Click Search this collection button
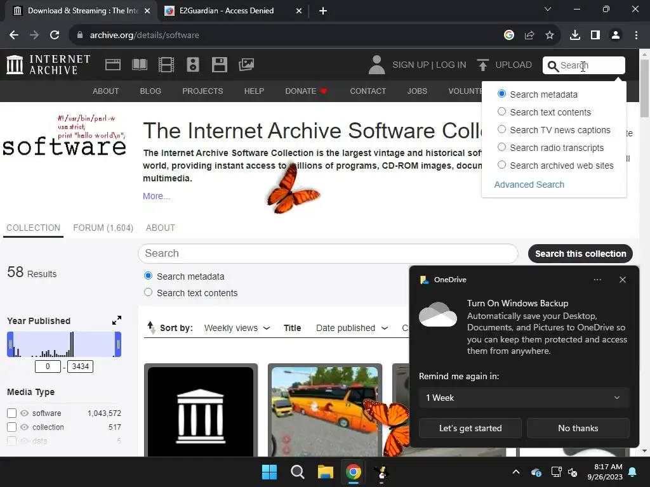Screen dimensions: 650x487 580,254
